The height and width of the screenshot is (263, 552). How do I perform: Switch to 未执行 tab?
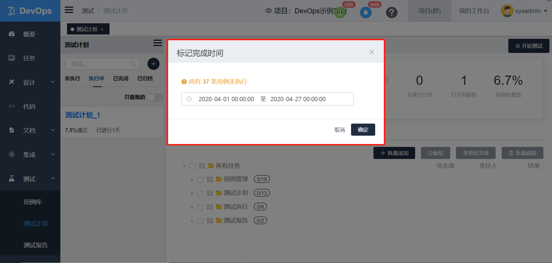pyautogui.click(x=72, y=78)
